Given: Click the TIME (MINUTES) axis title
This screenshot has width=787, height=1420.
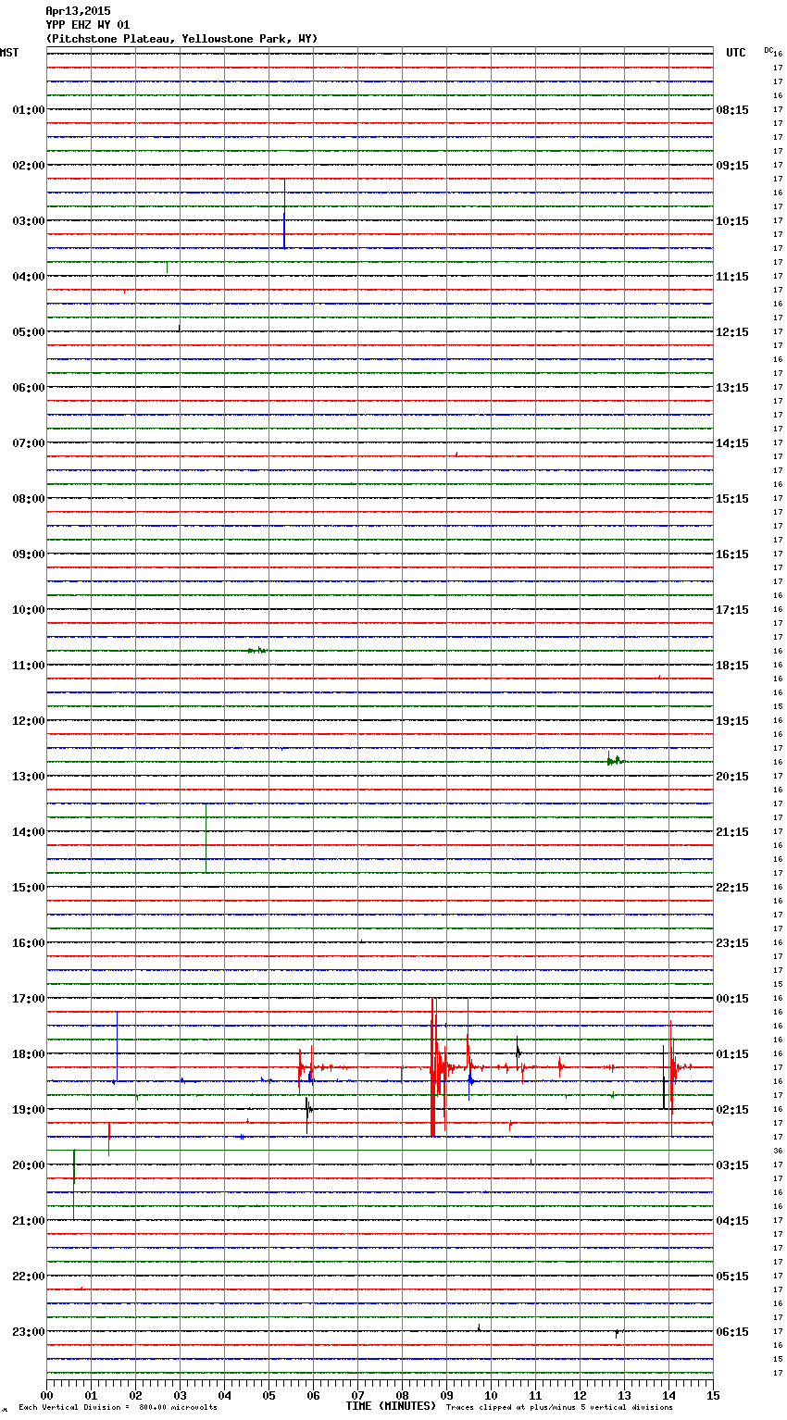Looking at the screenshot, I should pyautogui.click(x=391, y=1406).
